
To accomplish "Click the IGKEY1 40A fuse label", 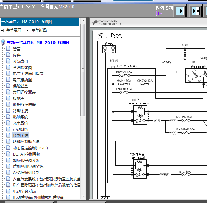I will pos(124,72).
